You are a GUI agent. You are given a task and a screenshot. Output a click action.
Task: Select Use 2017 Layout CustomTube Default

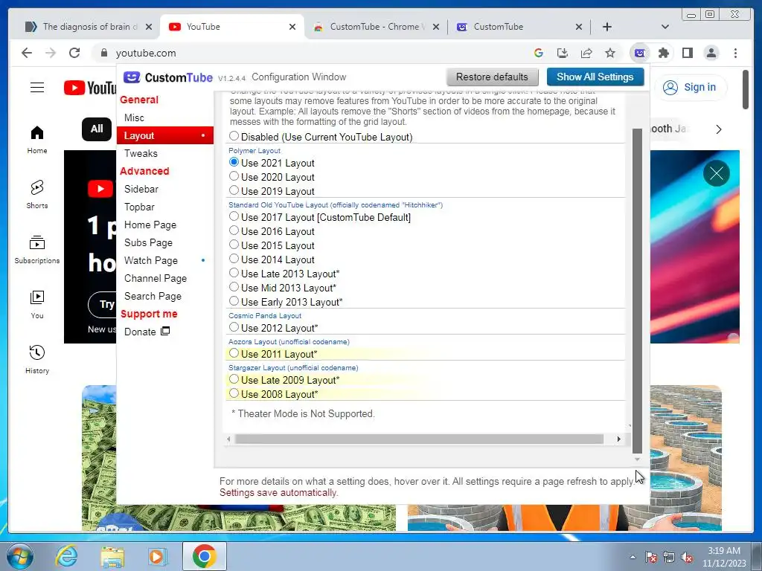(x=234, y=216)
